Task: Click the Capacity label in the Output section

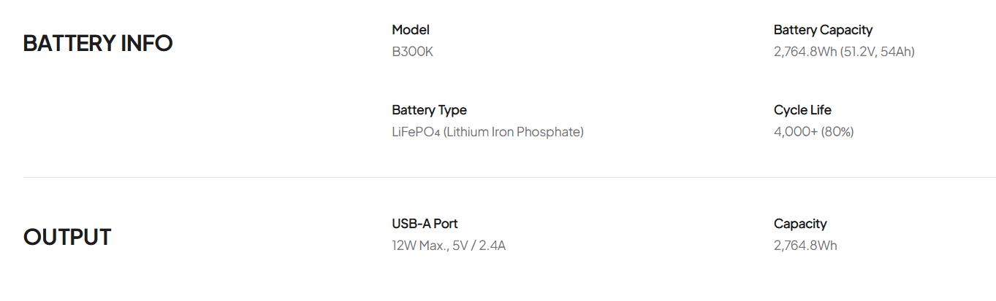Action: coord(800,224)
